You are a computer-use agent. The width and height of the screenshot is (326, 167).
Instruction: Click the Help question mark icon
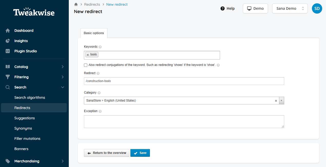tap(223, 8)
